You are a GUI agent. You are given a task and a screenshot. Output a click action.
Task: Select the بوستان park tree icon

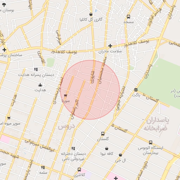tap(4, 5)
